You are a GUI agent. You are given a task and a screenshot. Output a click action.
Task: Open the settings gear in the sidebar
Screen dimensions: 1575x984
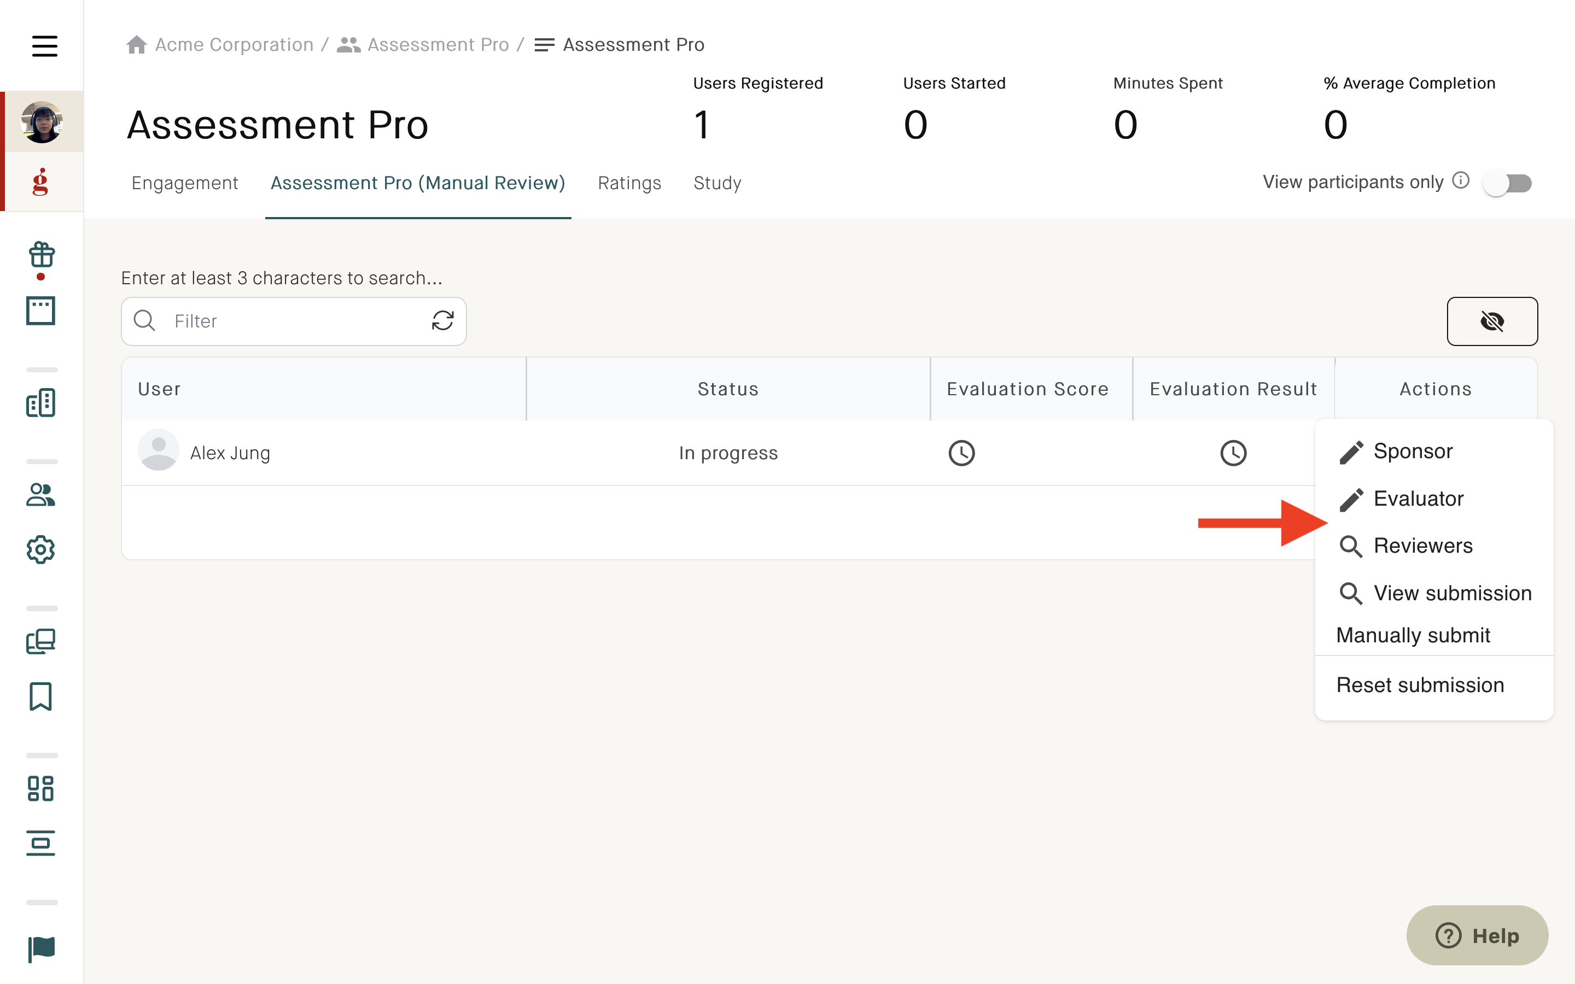point(41,550)
